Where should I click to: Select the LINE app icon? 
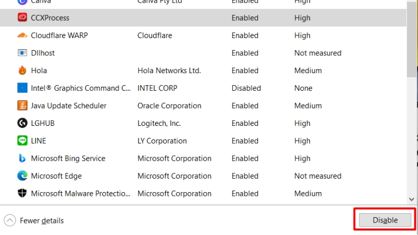[x=22, y=140]
